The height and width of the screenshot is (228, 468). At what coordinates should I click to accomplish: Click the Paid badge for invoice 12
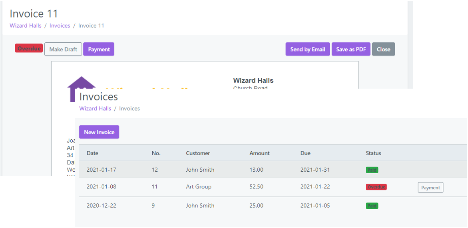372,170
